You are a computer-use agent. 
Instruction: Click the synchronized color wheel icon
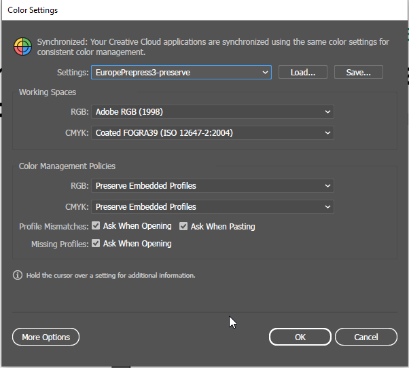(x=23, y=47)
